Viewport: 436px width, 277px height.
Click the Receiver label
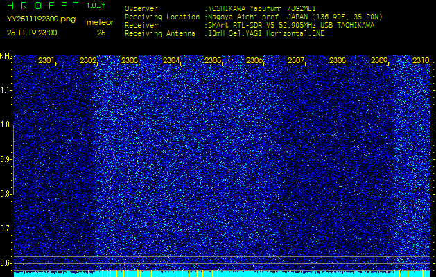click(x=141, y=26)
